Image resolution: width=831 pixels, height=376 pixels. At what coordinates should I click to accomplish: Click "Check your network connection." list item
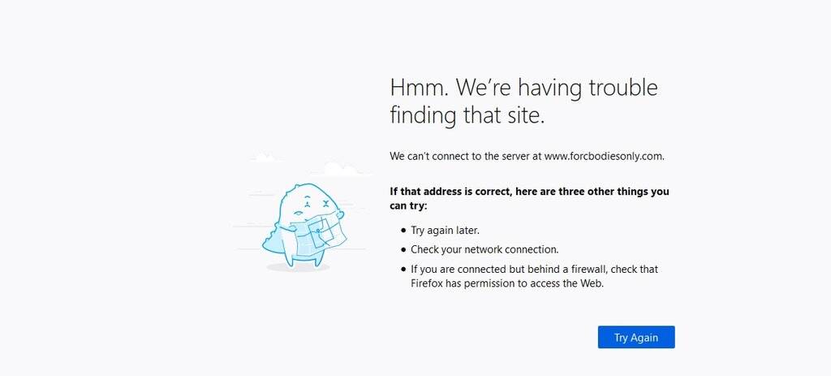tap(484, 249)
